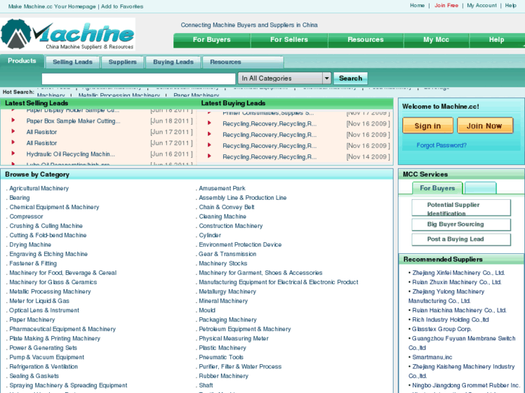Open the My Mcc menu

click(x=436, y=40)
